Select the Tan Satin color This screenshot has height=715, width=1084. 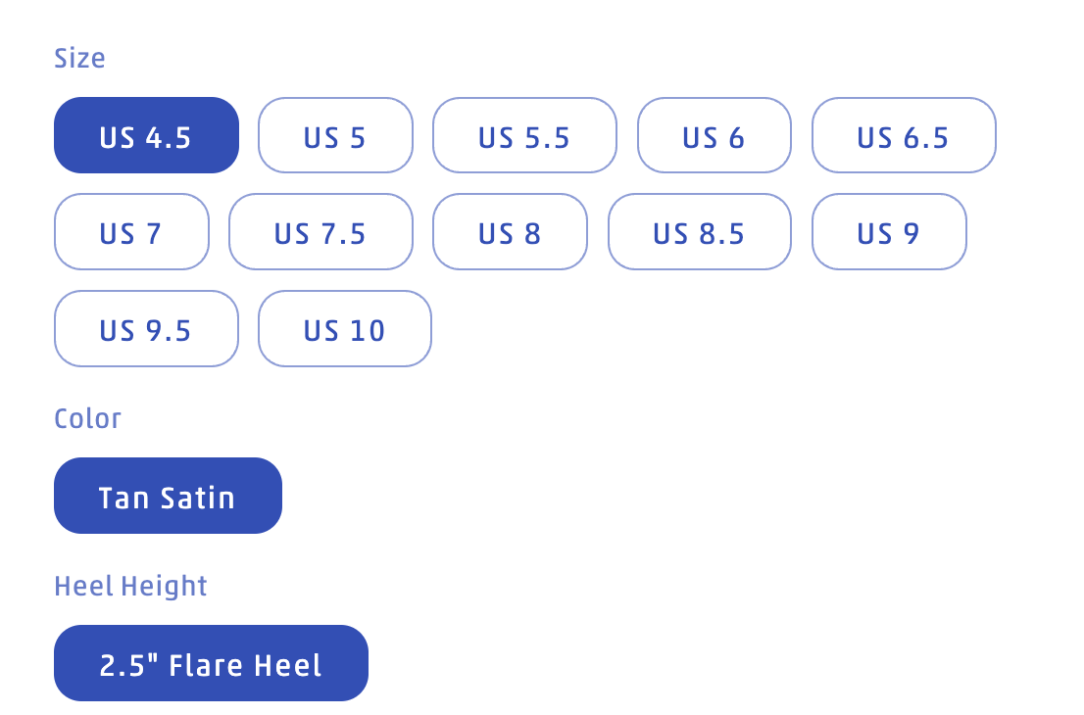pos(168,496)
